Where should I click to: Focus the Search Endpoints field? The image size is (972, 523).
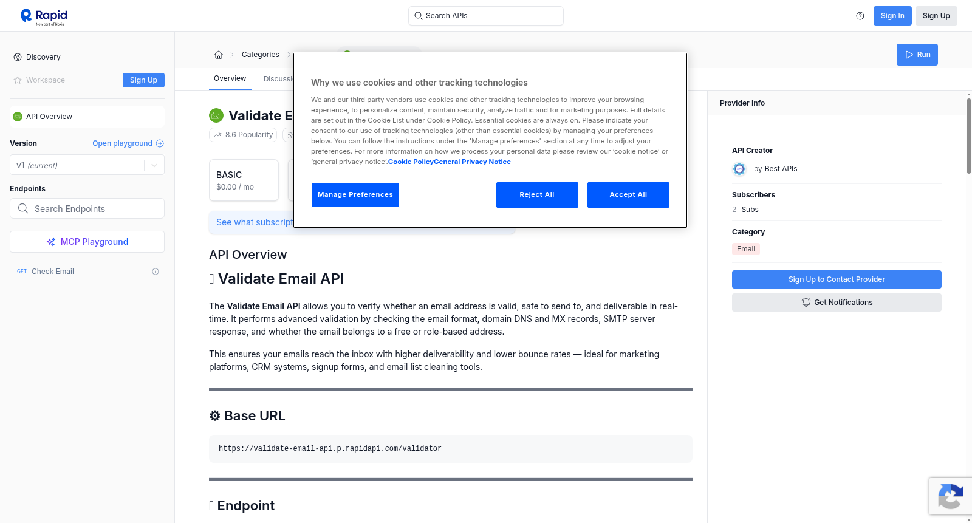click(x=87, y=208)
